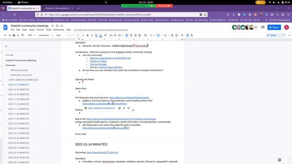Image resolution: width=292 pixels, height=164 pixels.
Task: Print the document via the printer icon
Action: pyautogui.click(x=14, y=36)
